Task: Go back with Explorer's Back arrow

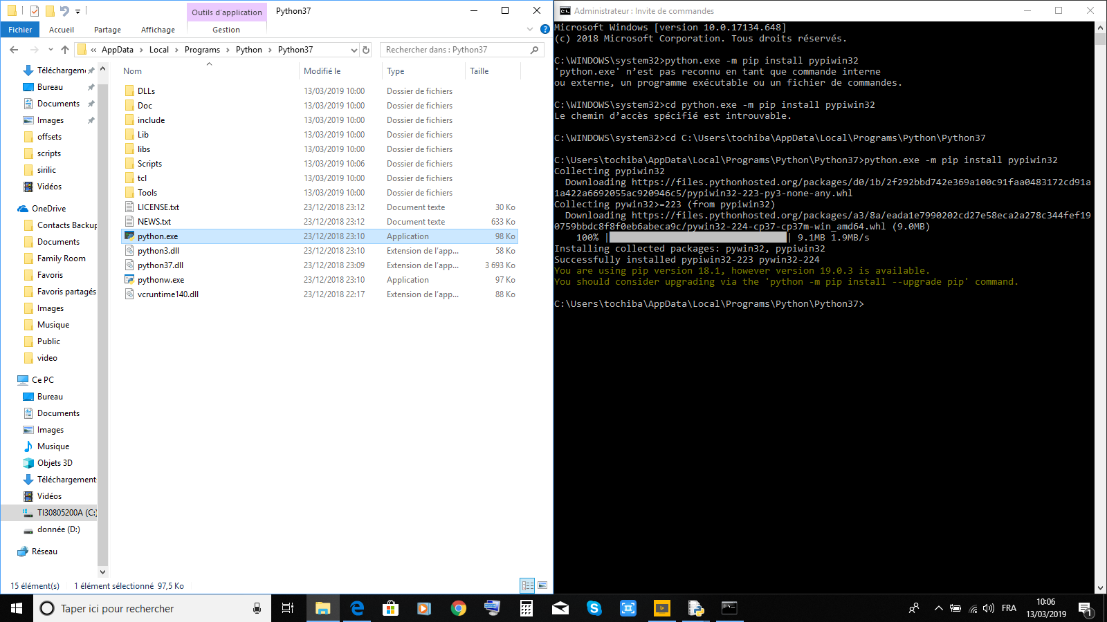Action: point(14,50)
